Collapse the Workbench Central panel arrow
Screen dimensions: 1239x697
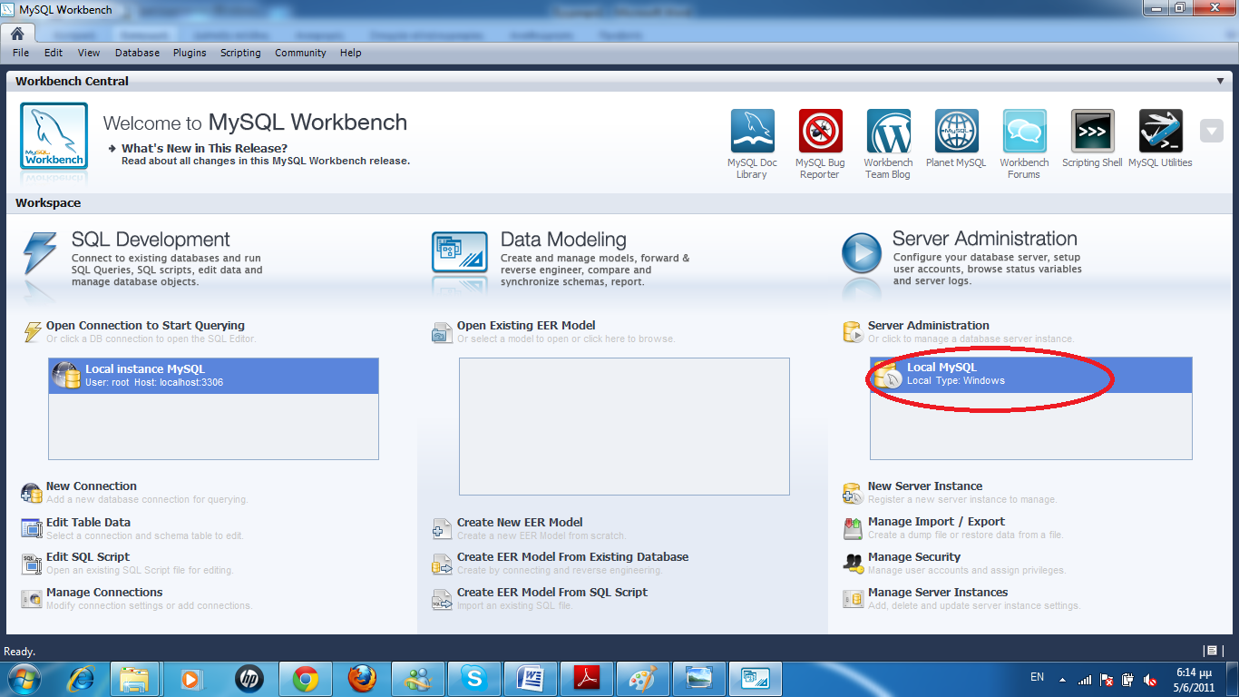1220,81
